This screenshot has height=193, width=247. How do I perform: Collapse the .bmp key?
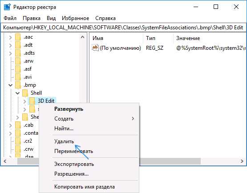point(10,85)
